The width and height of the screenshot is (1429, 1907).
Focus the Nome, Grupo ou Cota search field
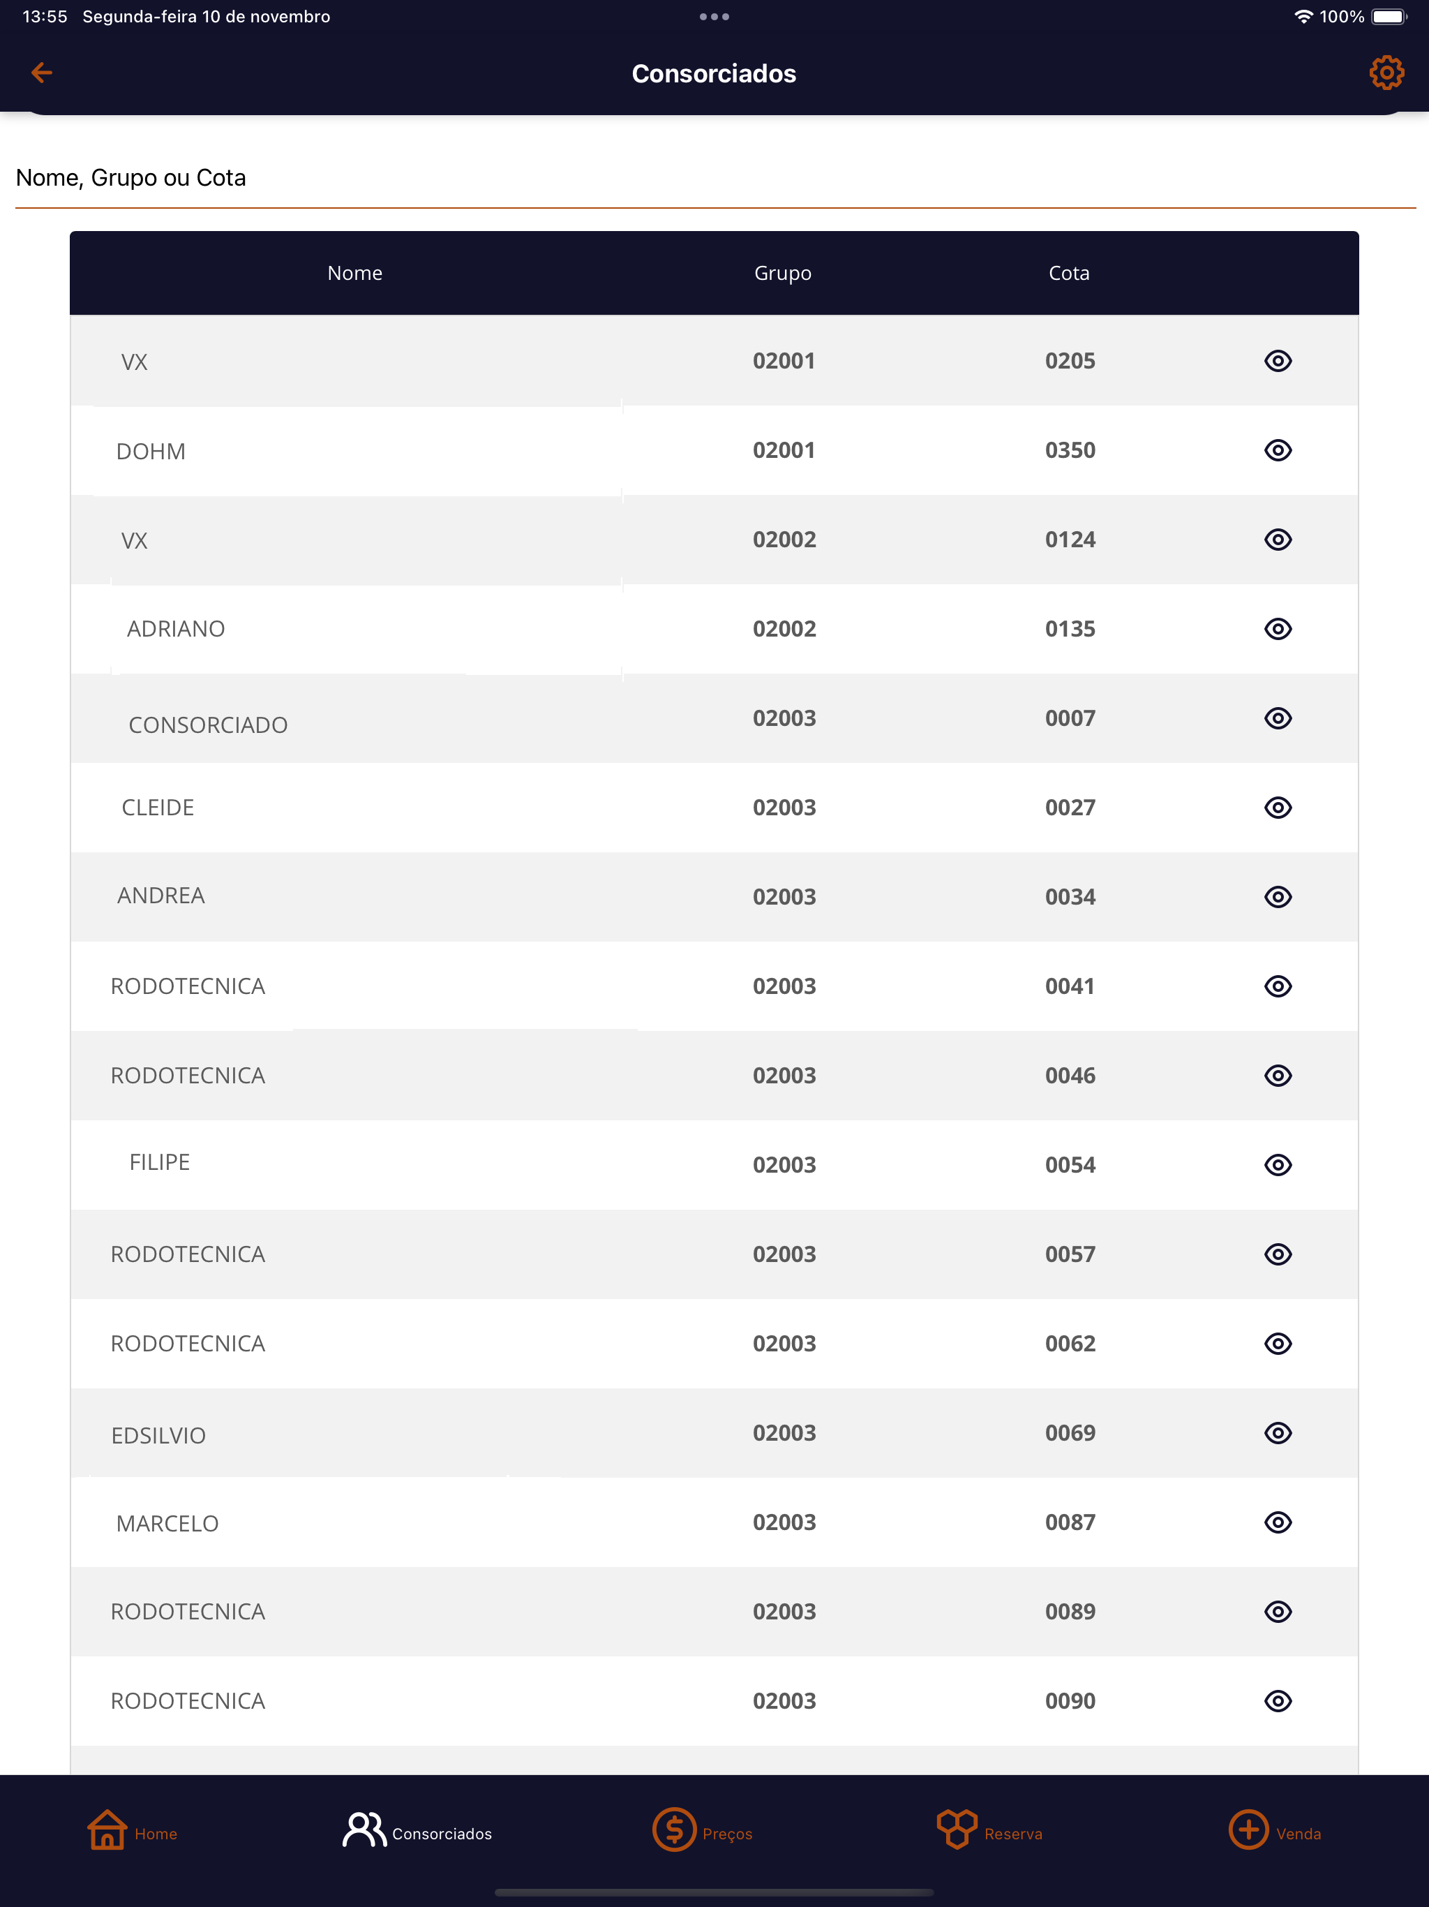coord(714,177)
